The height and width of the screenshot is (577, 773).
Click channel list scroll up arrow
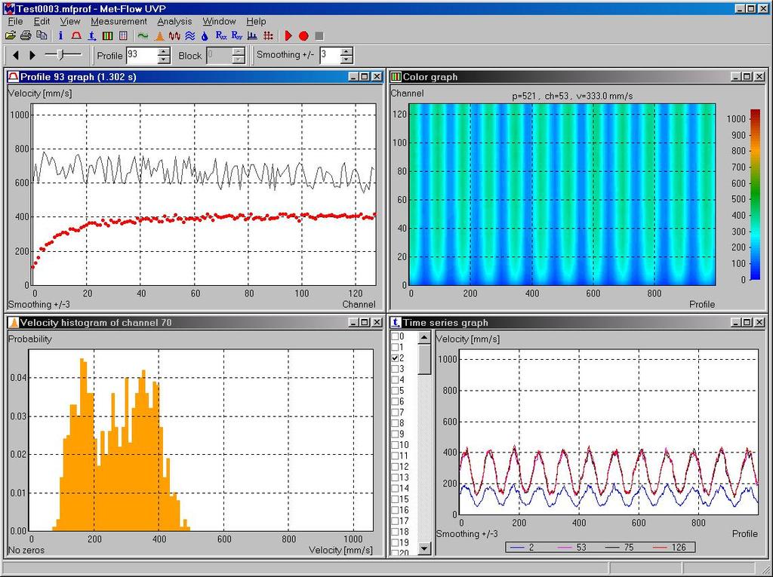tap(424, 338)
